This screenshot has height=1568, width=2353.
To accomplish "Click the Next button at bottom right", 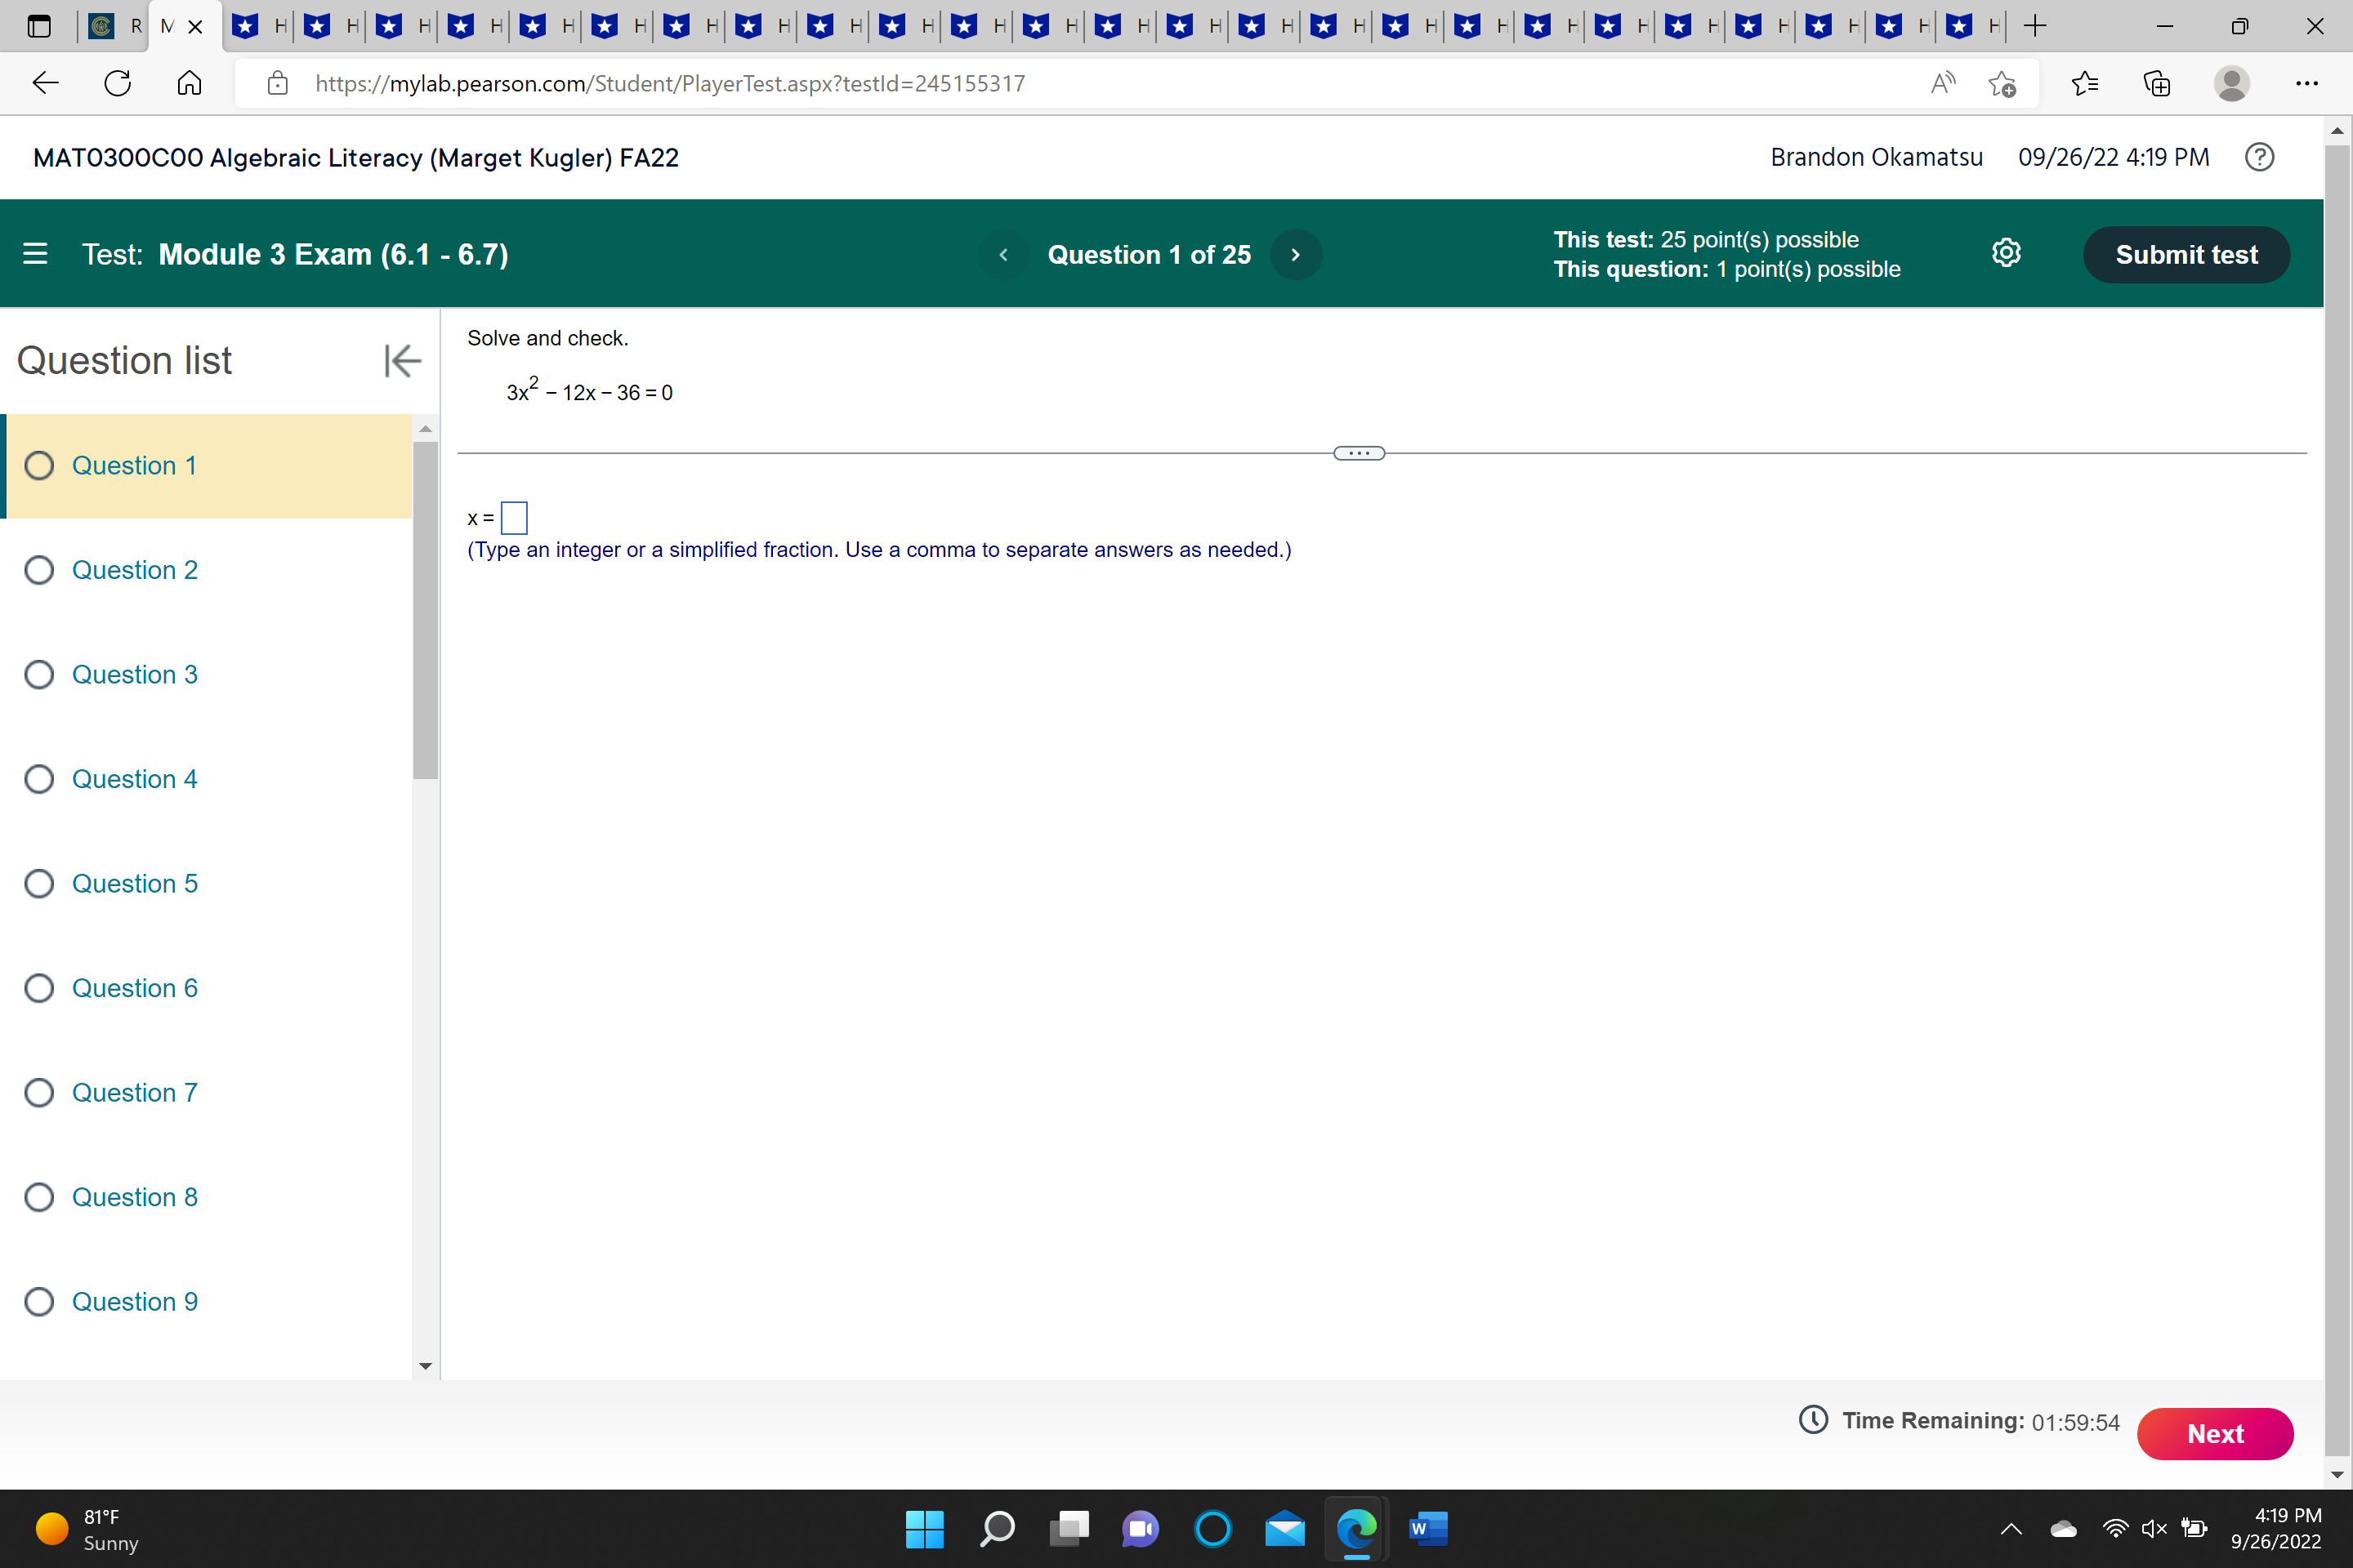I will (2215, 1433).
